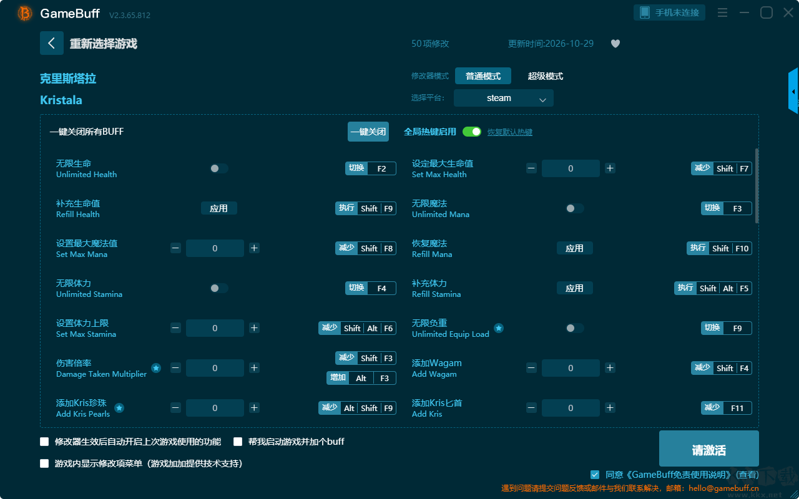
Task: Click minus for Set Max Stamina
Action: pos(175,328)
